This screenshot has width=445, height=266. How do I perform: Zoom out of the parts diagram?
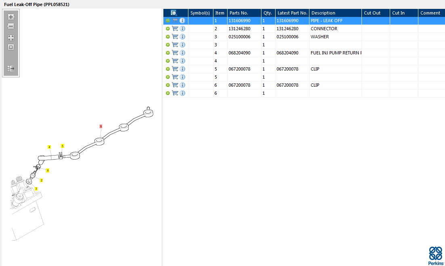[11, 26]
